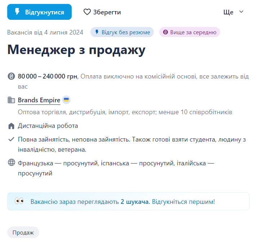Image resolution: width=255 pixels, height=246 pixels.
Task: Click the lightning icon in Відгук без резюме
Action: (97, 32)
